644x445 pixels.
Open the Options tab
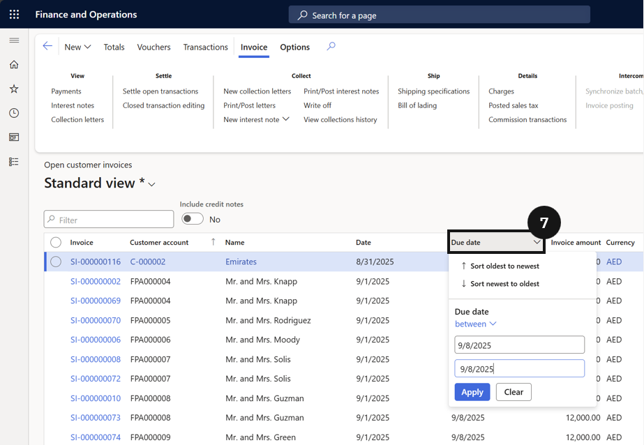294,47
